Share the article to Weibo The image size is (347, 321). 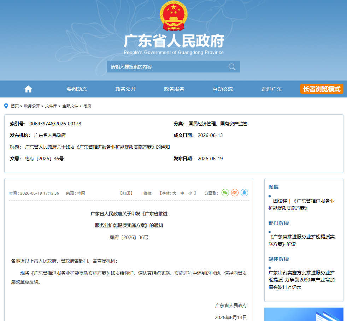[235, 193]
